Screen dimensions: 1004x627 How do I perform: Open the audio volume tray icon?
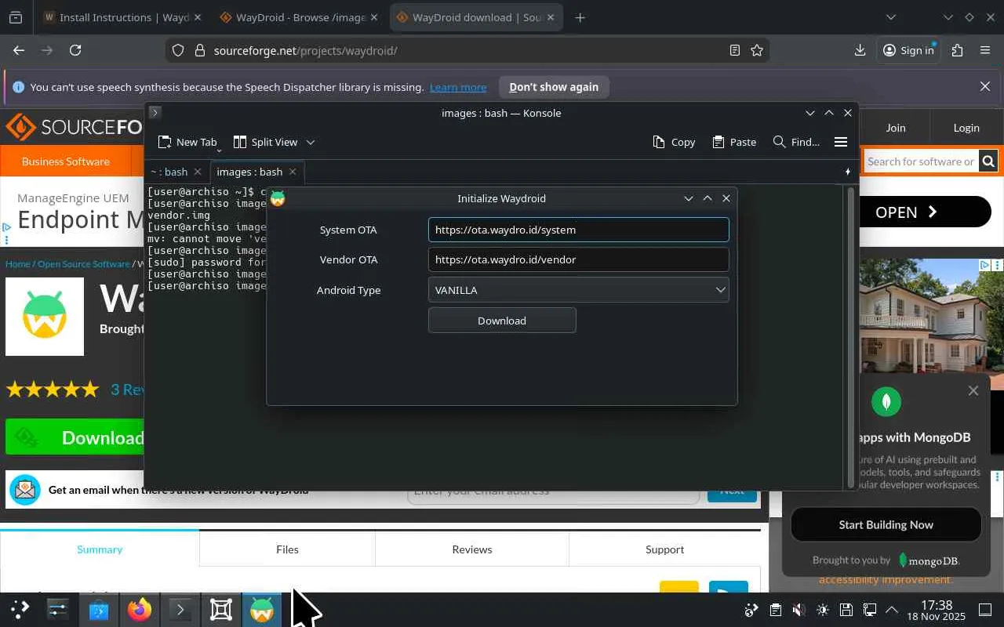click(x=798, y=610)
